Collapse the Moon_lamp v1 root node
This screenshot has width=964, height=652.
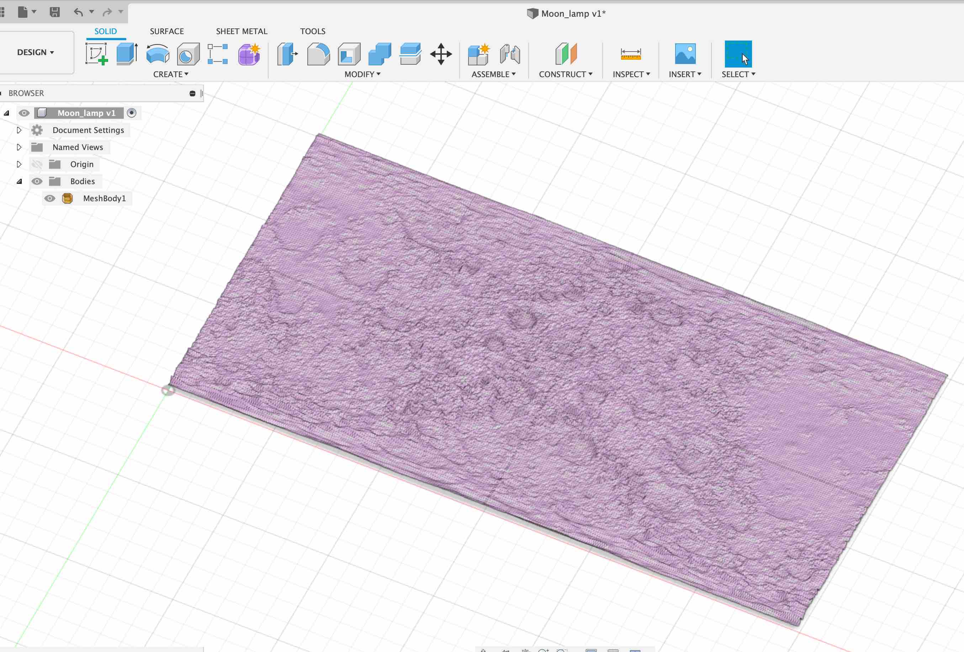coord(6,113)
